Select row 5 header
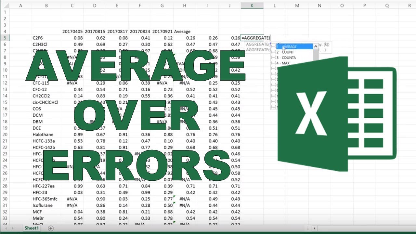 point(5,38)
